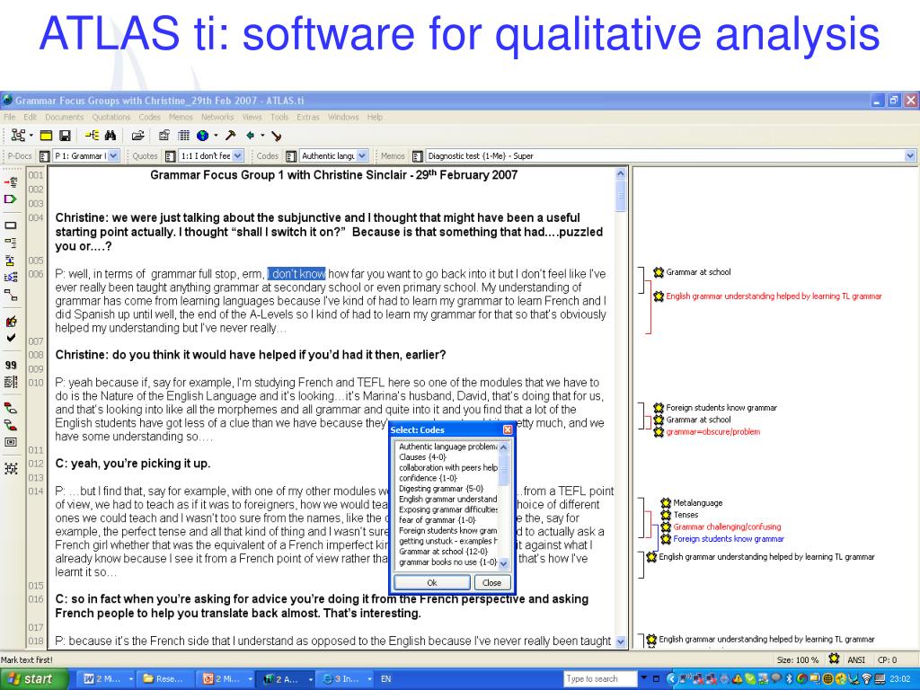The image size is (920, 690).
Task: Click the two linked boxes icon in sidebar
Action: click(11, 295)
